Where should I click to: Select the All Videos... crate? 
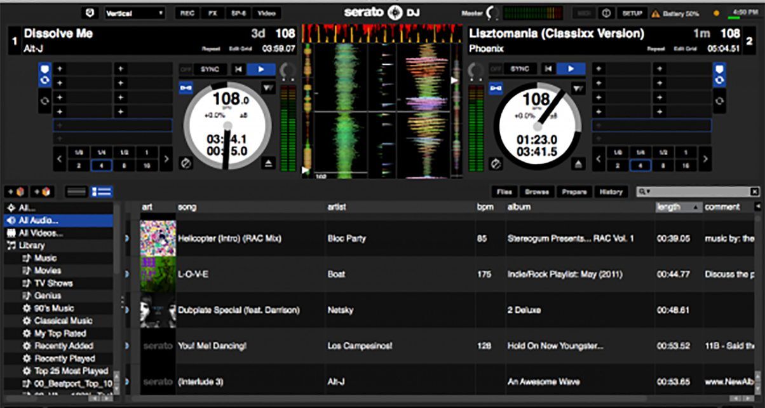pyautogui.click(x=58, y=233)
